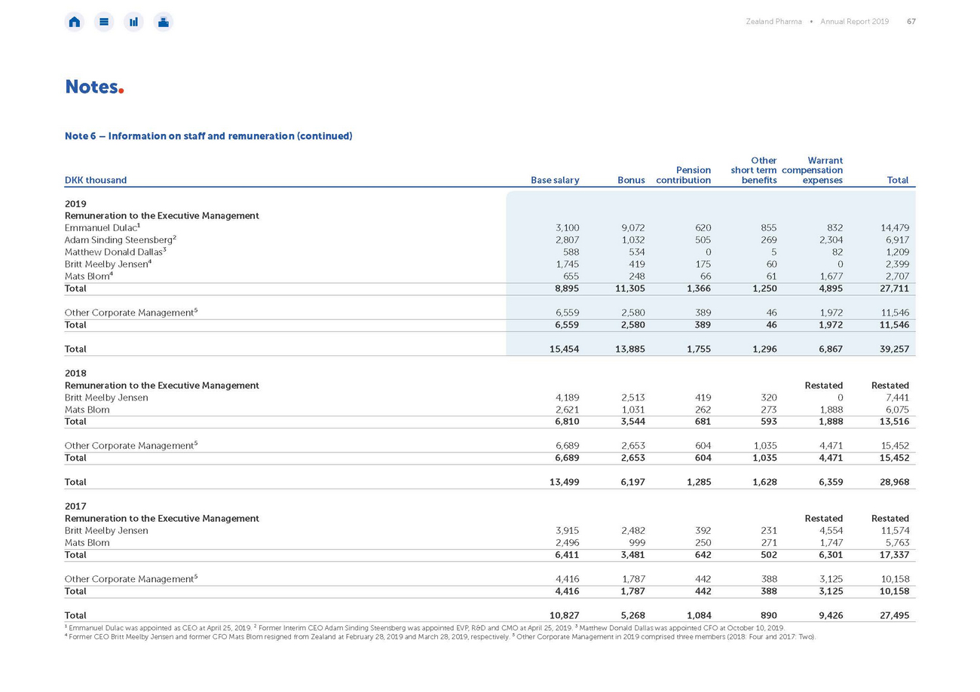
Task: Select 2017 Mats Blom total 5,763
Action: [x=897, y=543]
